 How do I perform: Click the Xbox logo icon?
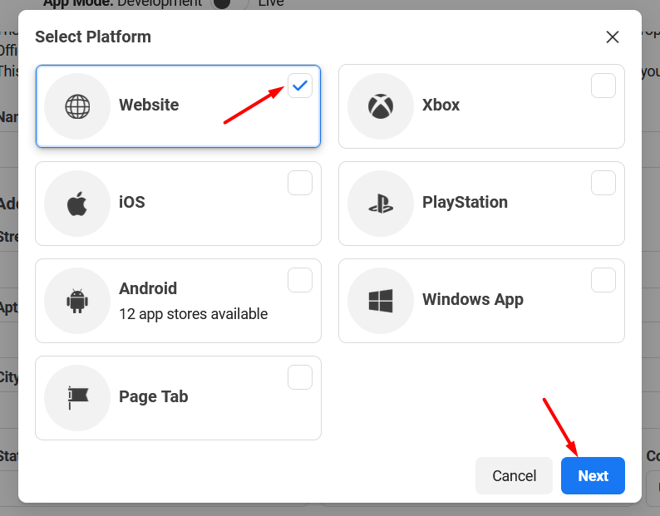coord(381,106)
